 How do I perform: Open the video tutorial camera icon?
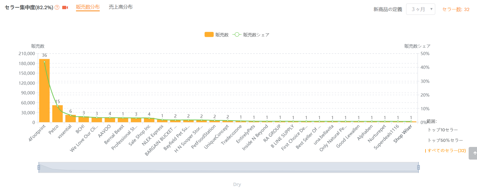(x=65, y=8)
